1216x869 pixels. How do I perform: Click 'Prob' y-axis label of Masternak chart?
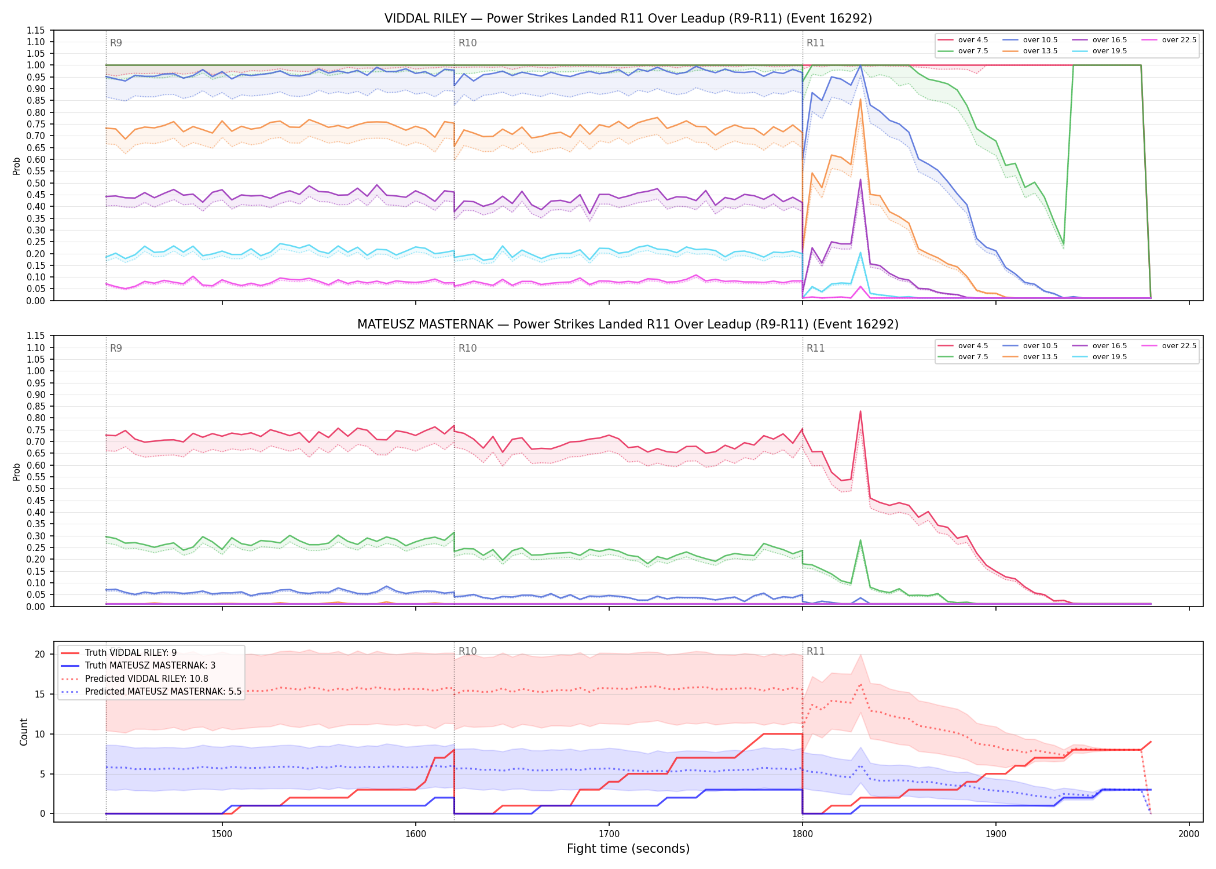(17, 472)
